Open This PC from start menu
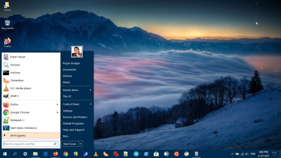 [x=67, y=96]
